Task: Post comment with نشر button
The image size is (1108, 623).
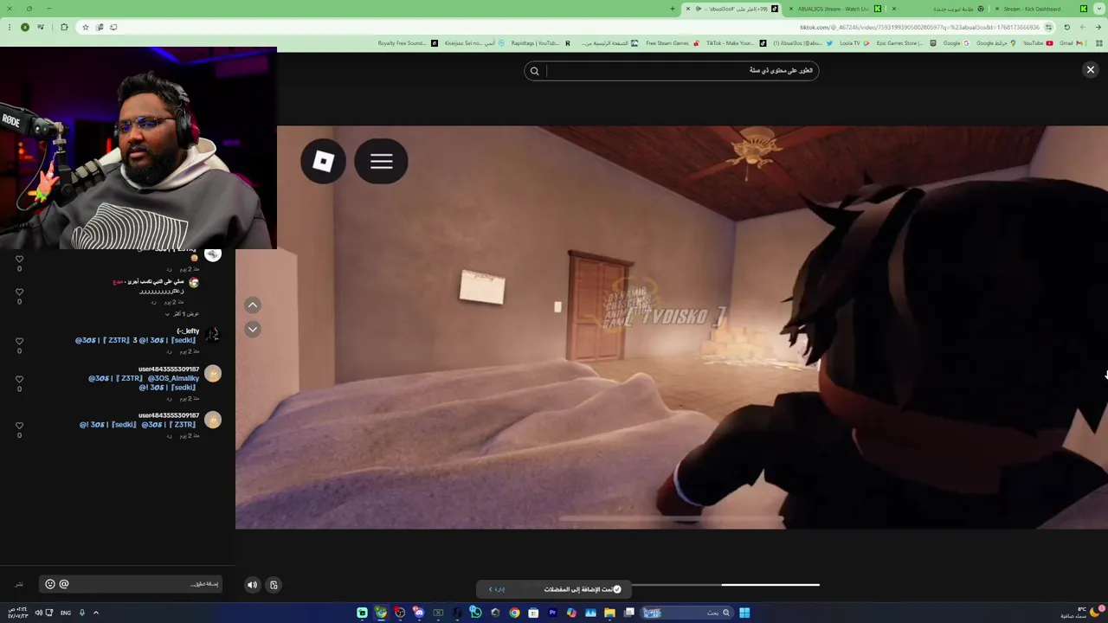Action: (19, 585)
